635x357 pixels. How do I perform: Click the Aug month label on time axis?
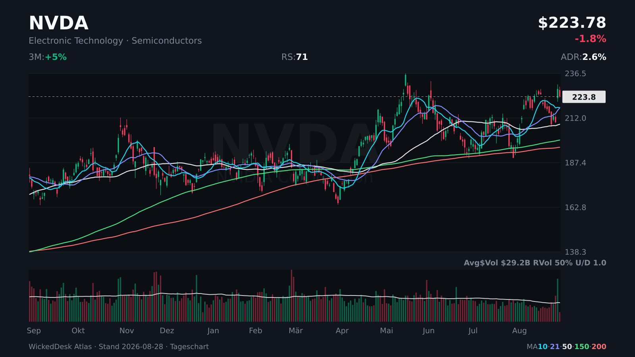[520, 331]
